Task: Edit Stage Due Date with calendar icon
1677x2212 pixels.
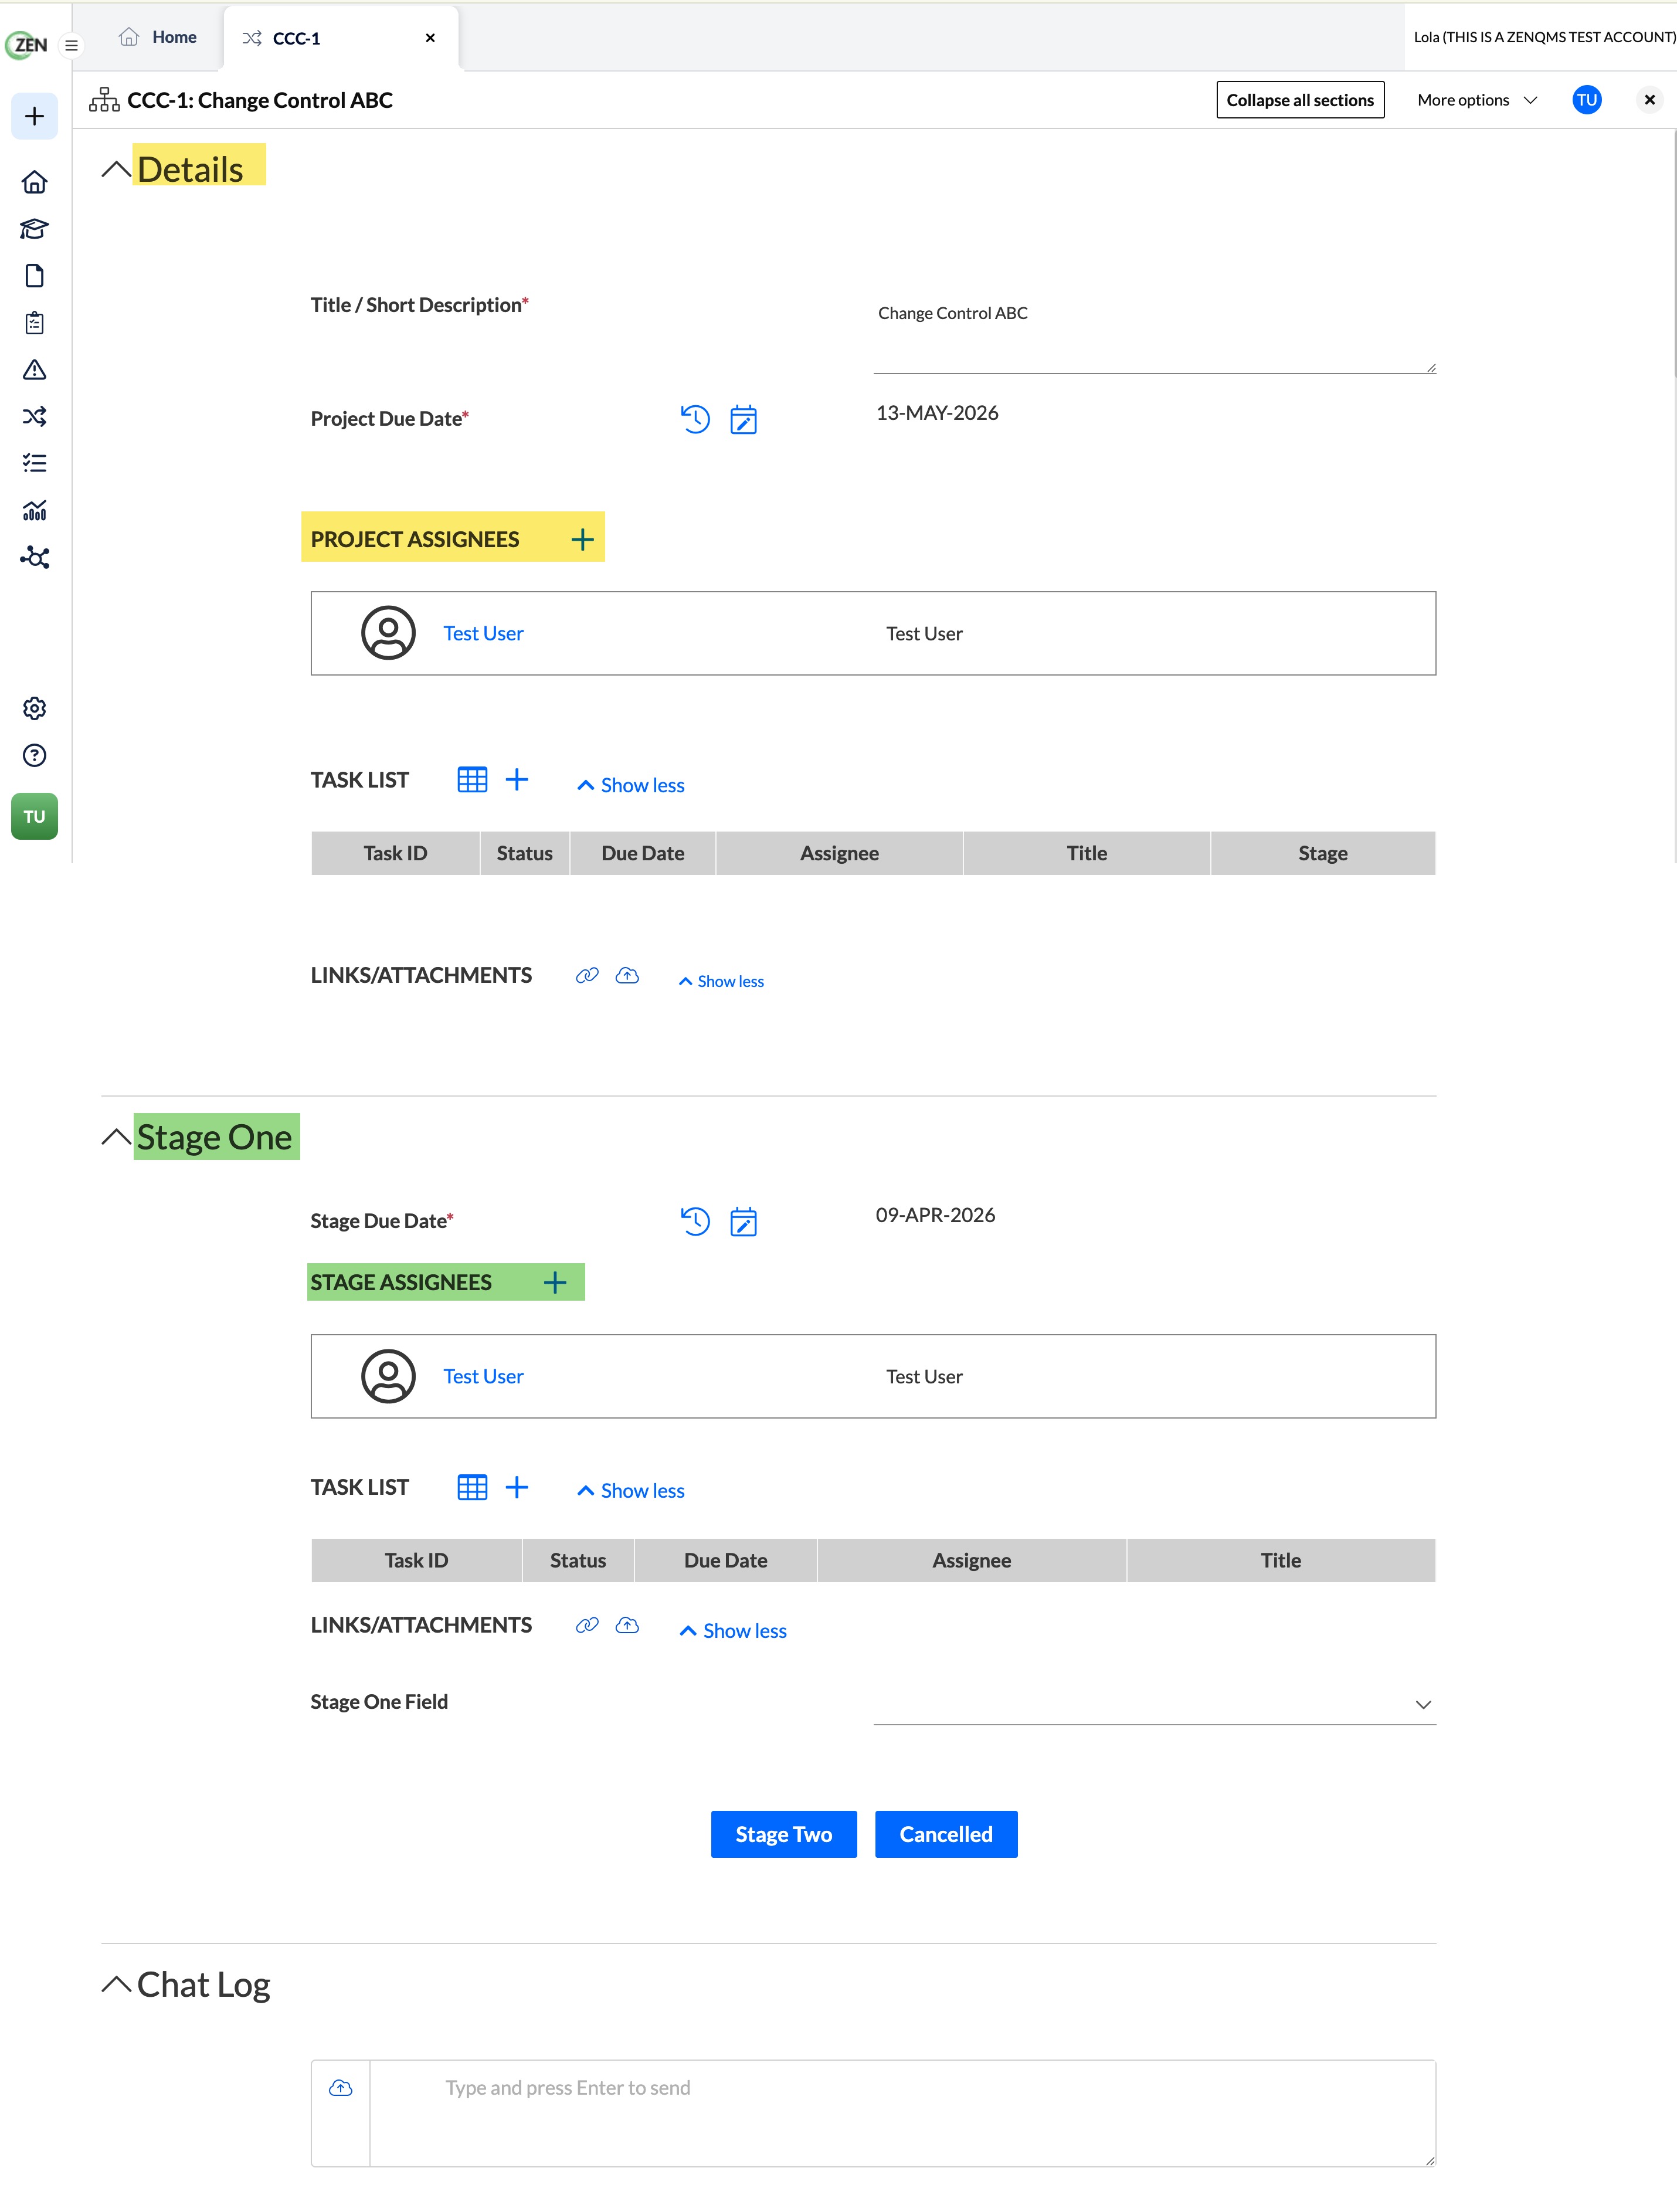Action: pyautogui.click(x=743, y=1221)
